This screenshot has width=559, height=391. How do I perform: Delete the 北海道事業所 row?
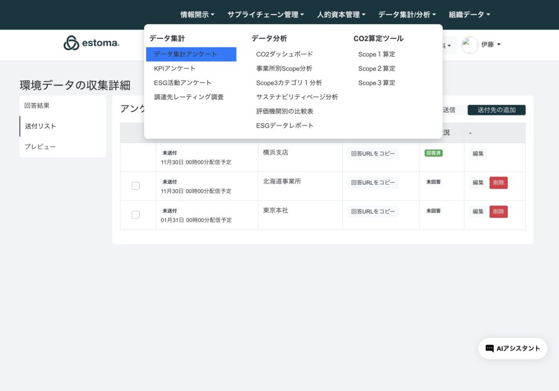point(498,183)
